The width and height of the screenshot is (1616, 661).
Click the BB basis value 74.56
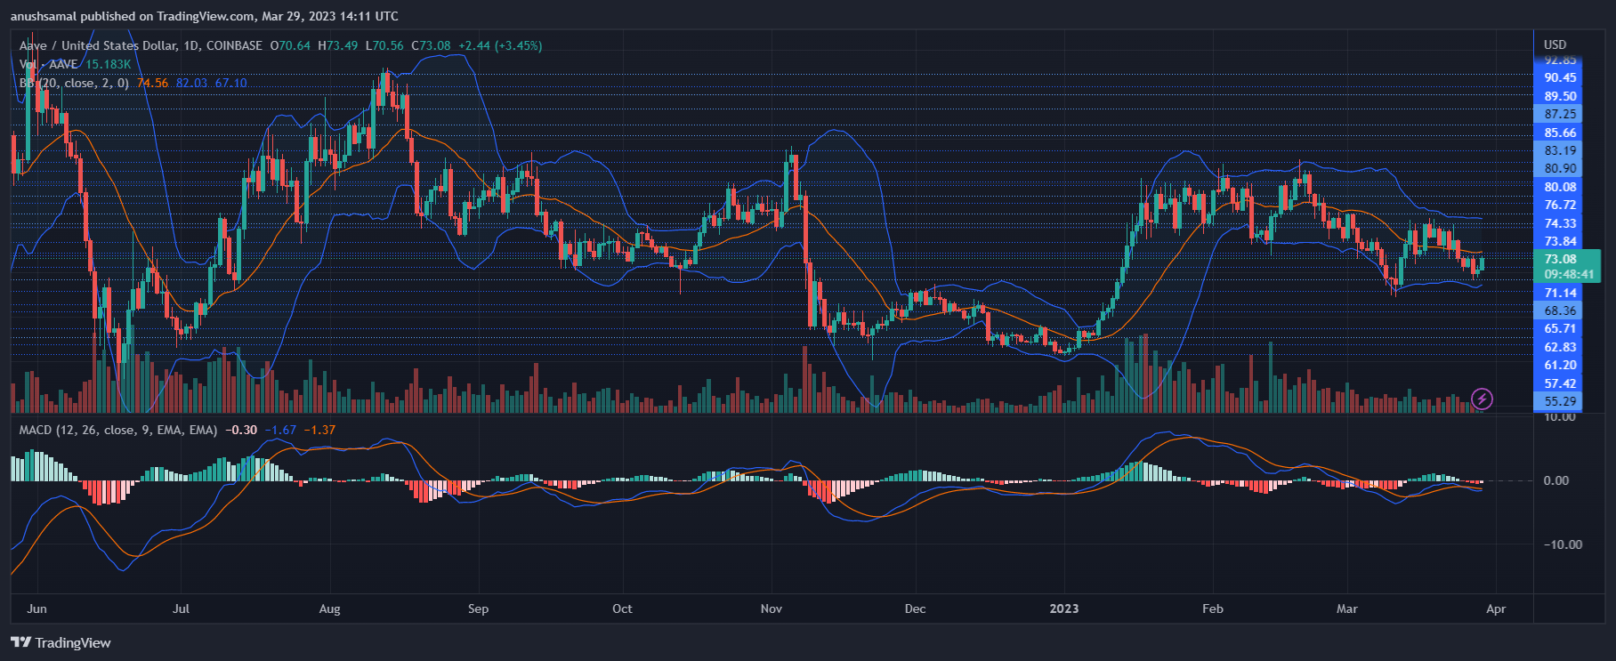[153, 83]
